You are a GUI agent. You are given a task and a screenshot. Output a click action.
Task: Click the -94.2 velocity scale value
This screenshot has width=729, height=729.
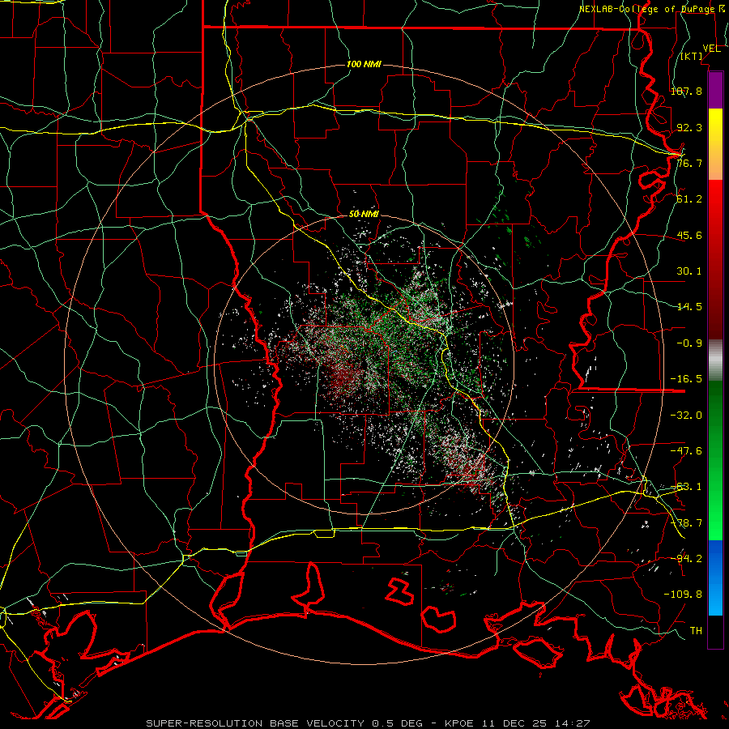686,558
